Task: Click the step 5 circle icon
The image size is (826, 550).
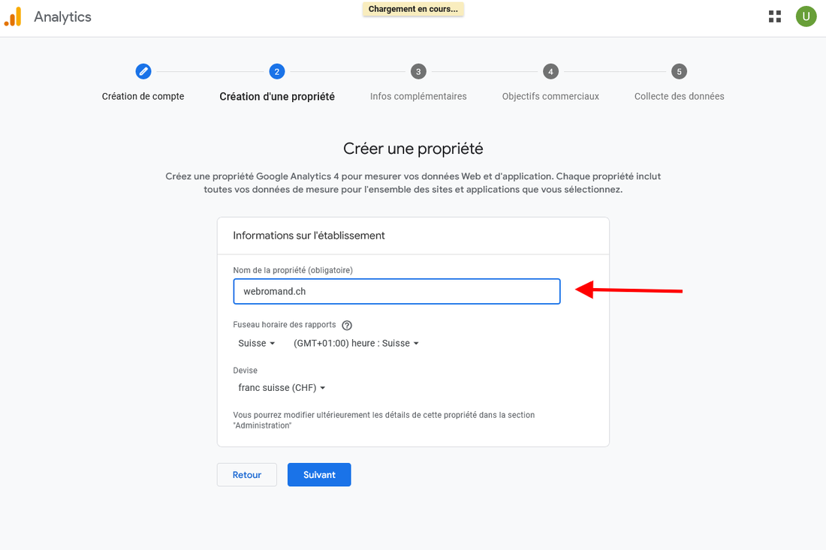Action: coord(679,72)
